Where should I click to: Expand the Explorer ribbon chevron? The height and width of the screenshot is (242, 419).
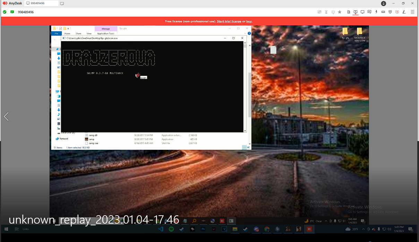(x=245, y=34)
